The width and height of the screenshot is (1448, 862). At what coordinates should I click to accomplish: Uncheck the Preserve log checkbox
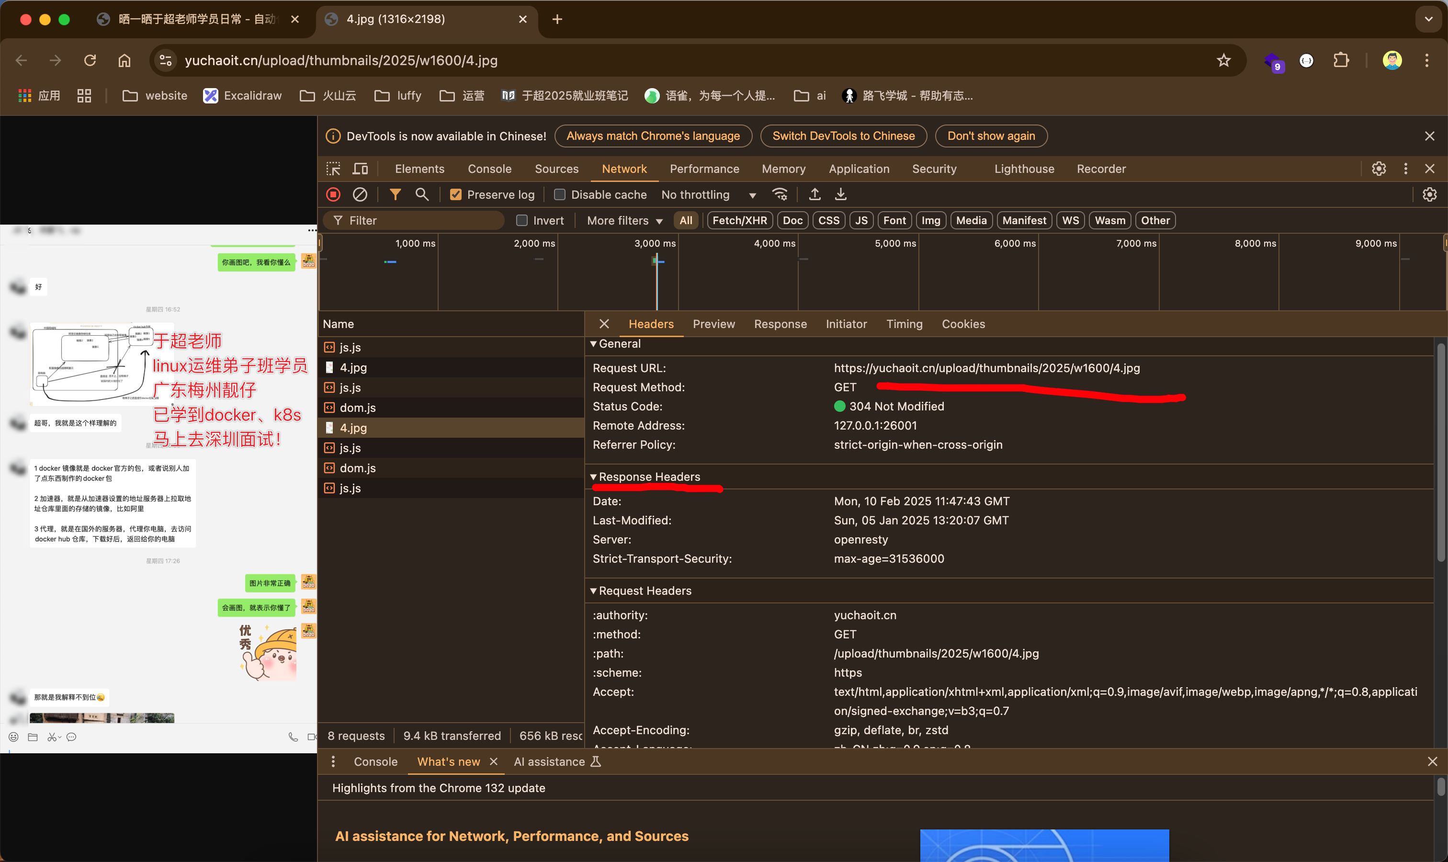[x=456, y=194]
